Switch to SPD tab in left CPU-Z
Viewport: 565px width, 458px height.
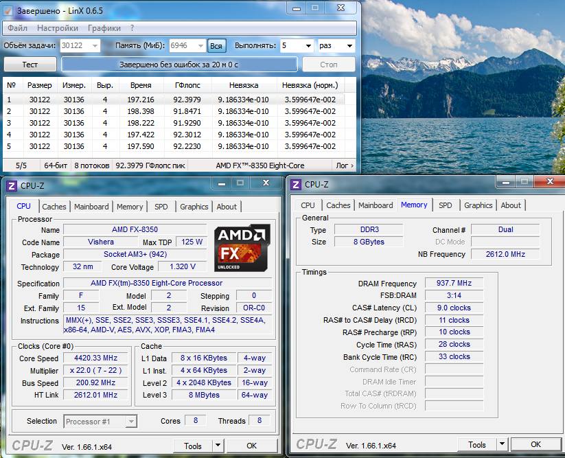(x=161, y=207)
